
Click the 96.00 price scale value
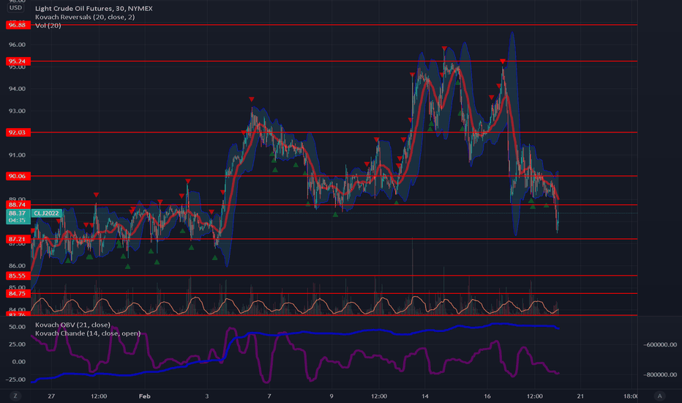pyautogui.click(x=17, y=45)
